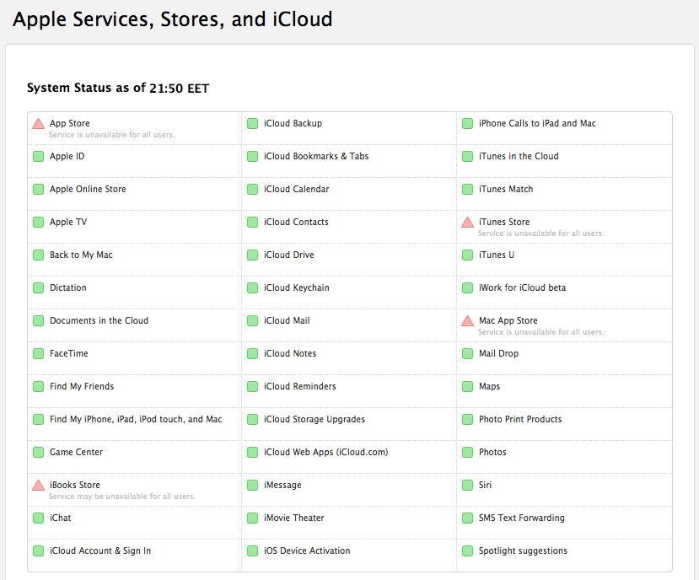This screenshot has width=699, height=580.
Task: Click the Mac App Store service name
Action: pos(508,321)
